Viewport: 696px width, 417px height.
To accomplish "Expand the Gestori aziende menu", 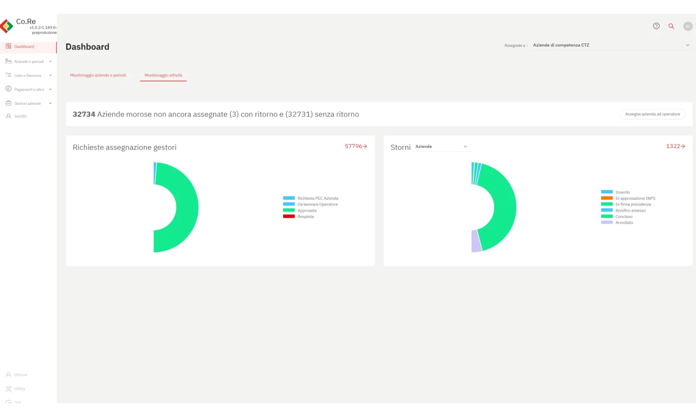I will pyautogui.click(x=29, y=103).
